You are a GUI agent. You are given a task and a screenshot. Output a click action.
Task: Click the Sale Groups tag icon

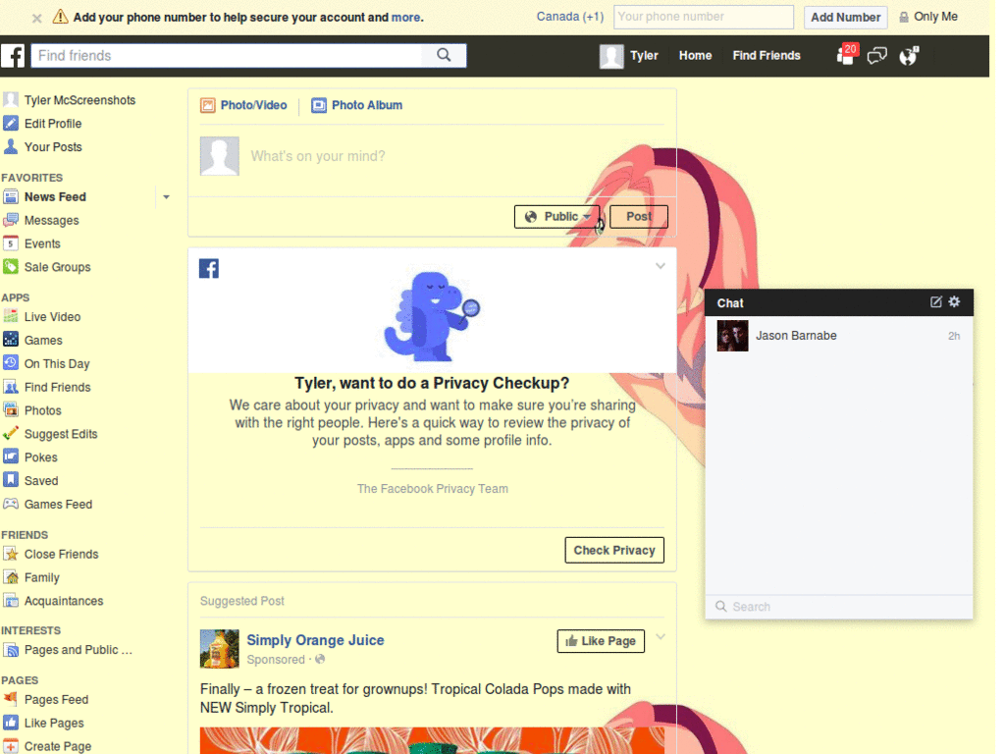tap(10, 267)
